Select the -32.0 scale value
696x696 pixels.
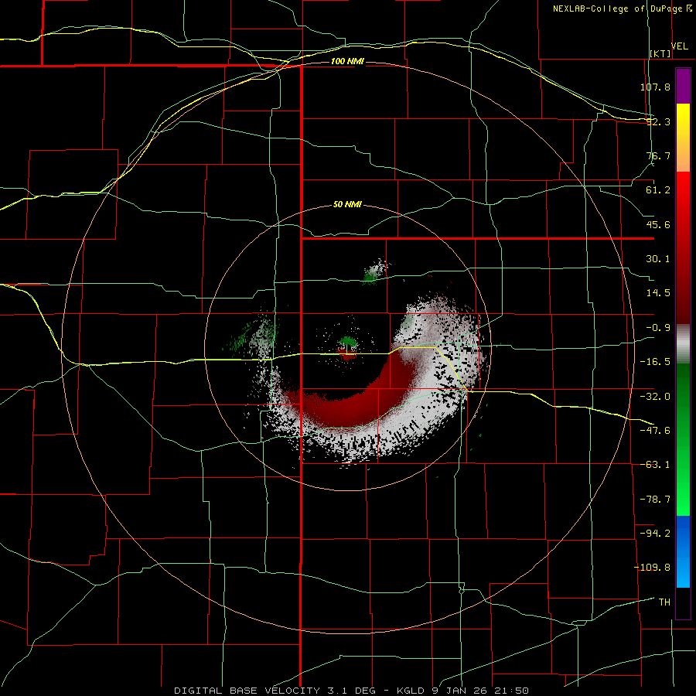pyautogui.click(x=655, y=397)
